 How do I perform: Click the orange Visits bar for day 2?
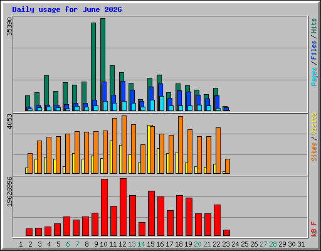[30, 163]
